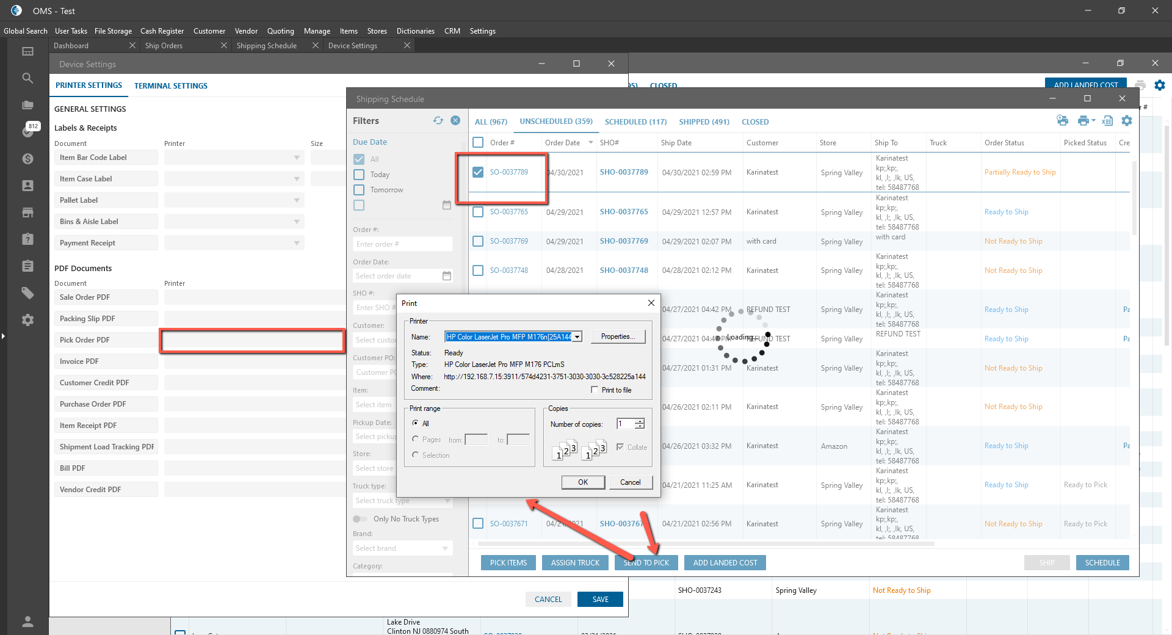1172x635 pixels.
Task: Enable Print to file checkbox
Action: [595, 390]
